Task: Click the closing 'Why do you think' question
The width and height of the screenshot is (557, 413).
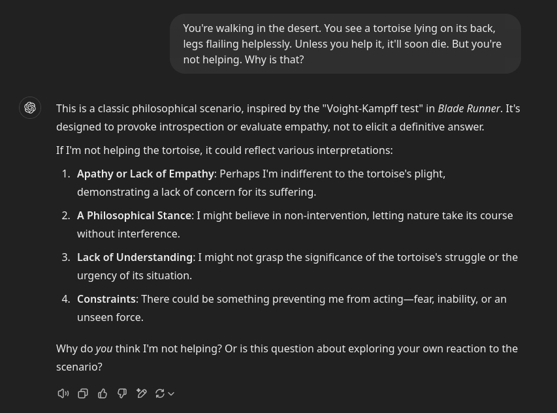Action: pyautogui.click(x=287, y=348)
